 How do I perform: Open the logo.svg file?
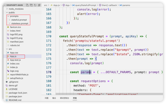tap(14, 71)
